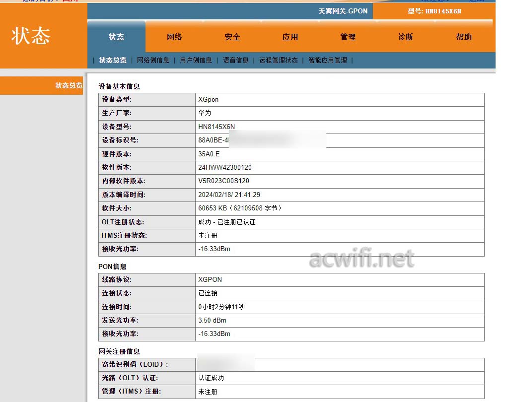Viewport: 505px width, 402px height.
Task: Click 线路协议 value XGPON
Action: [210, 279]
